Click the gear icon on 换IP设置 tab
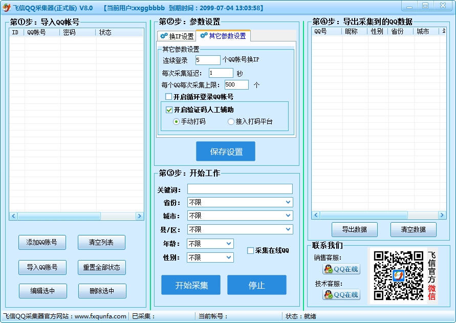Image resolution: width=456 pixels, height=323 pixels. [164, 36]
